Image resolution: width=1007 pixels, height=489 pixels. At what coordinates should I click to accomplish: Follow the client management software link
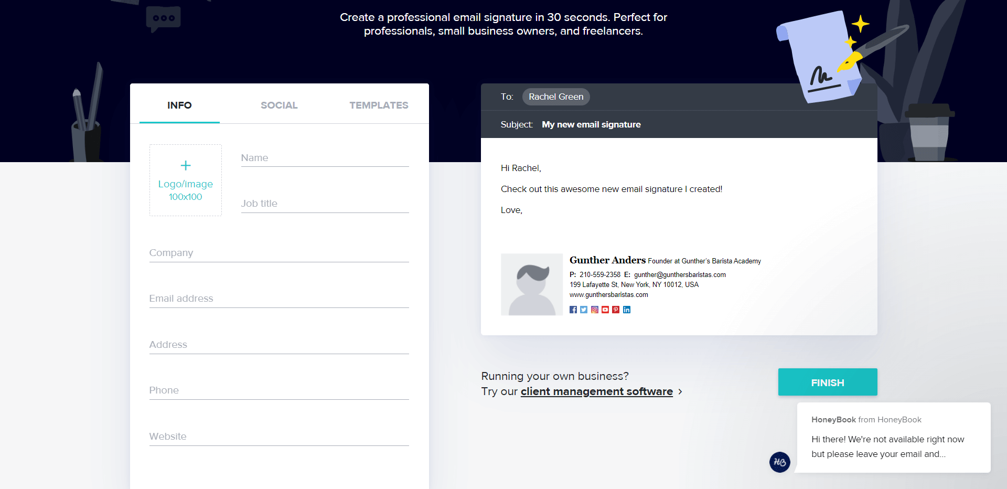point(596,392)
